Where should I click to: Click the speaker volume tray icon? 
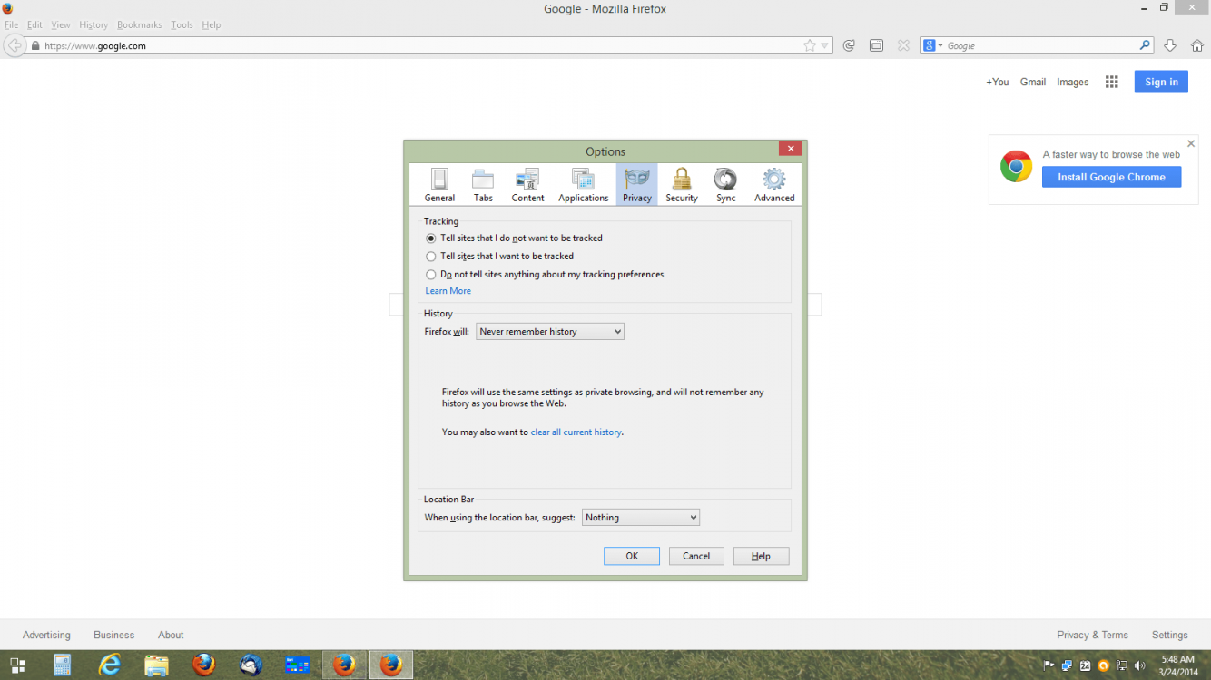1140,665
